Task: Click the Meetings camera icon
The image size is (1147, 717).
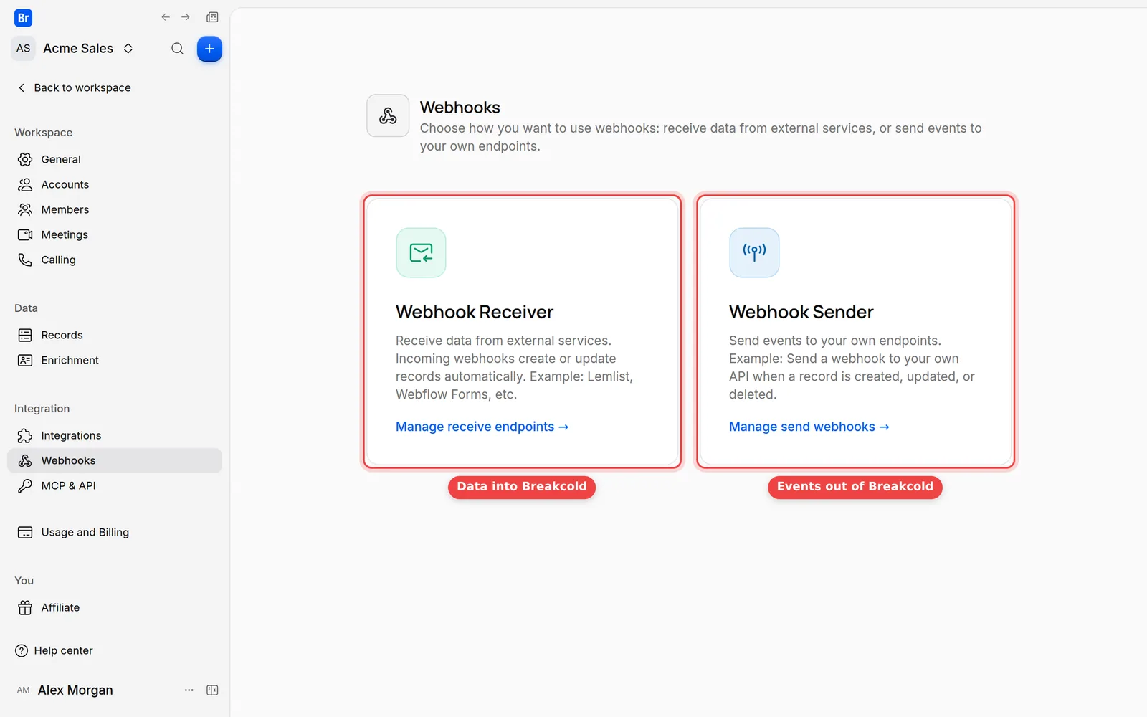Action: 25,234
